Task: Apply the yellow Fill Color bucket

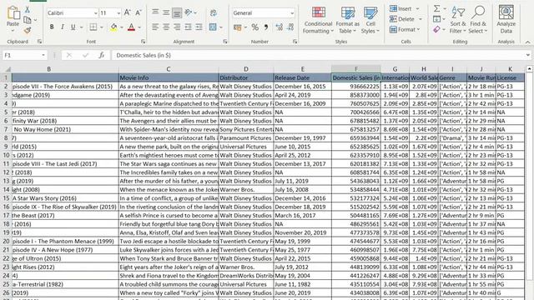Action: coord(113,27)
